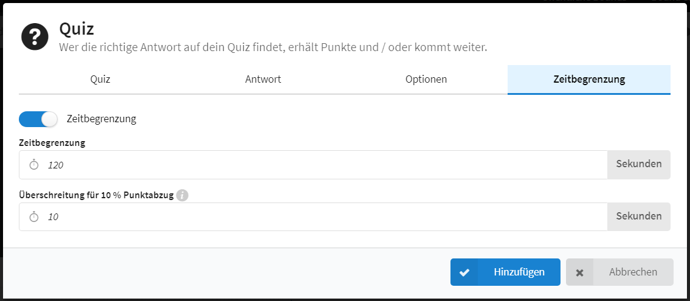
Task: Click the stopwatch icon in the 10 field
Action: pyautogui.click(x=34, y=216)
